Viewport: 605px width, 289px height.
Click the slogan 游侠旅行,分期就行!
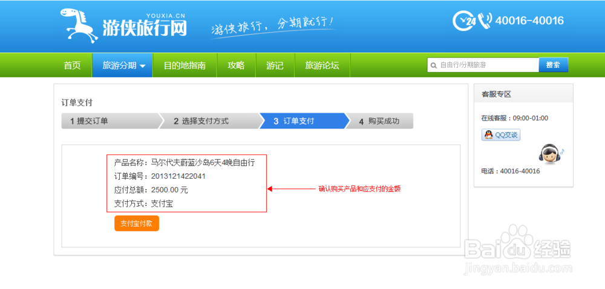pos(273,26)
